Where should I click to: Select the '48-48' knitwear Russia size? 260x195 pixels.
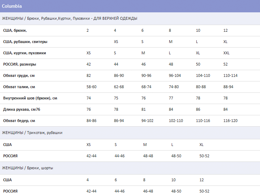tap(148, 156)
